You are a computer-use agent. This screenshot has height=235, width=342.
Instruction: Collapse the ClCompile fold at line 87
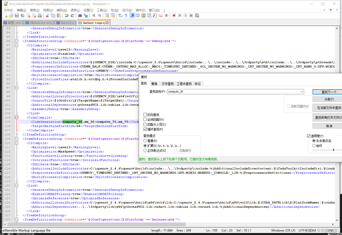point(16,45)
